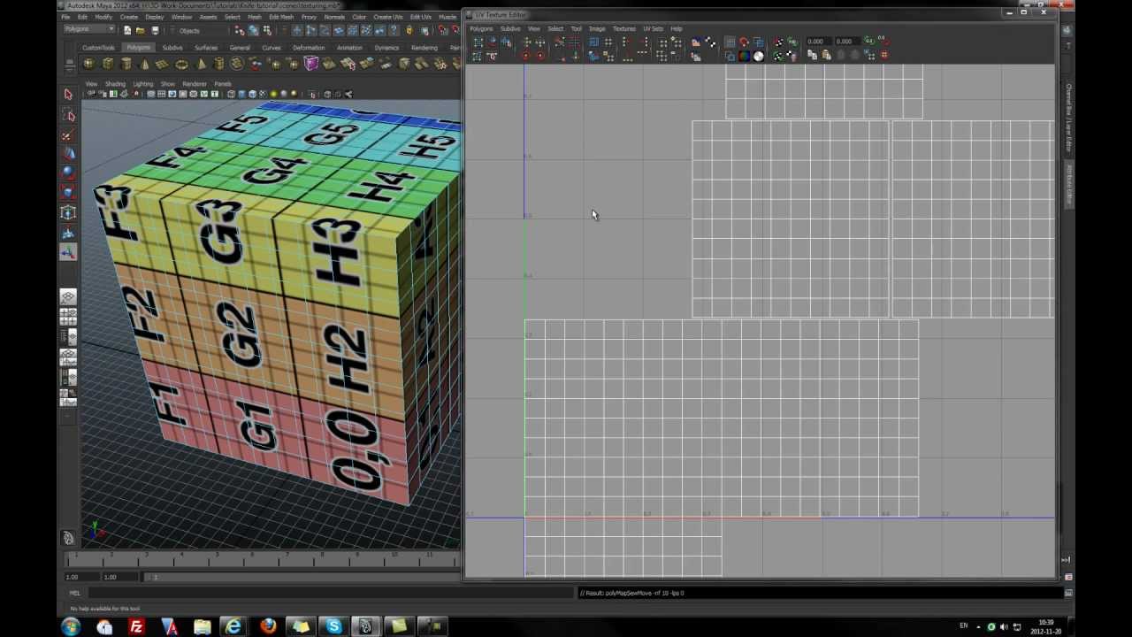1132x637 pixels.
Task: Open viewport Shading menu
Action: pyautogui.click(x=116, y=84)
